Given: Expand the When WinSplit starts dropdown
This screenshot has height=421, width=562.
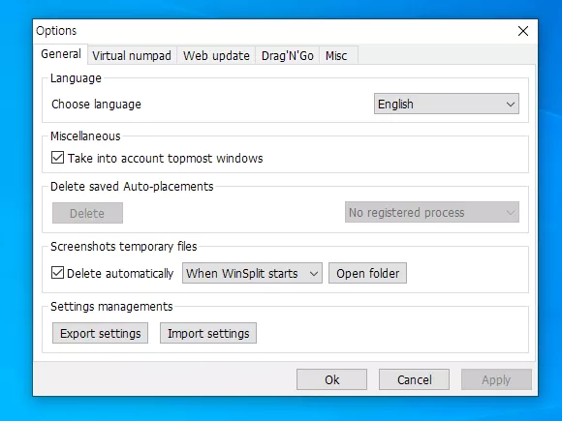Looking at the screenshot, I should tap(252, 273).
